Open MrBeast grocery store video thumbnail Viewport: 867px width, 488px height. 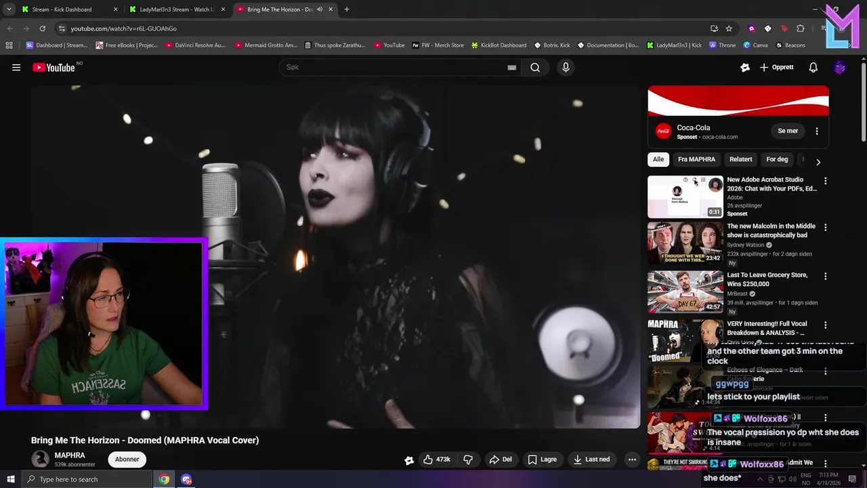point(685,292)
